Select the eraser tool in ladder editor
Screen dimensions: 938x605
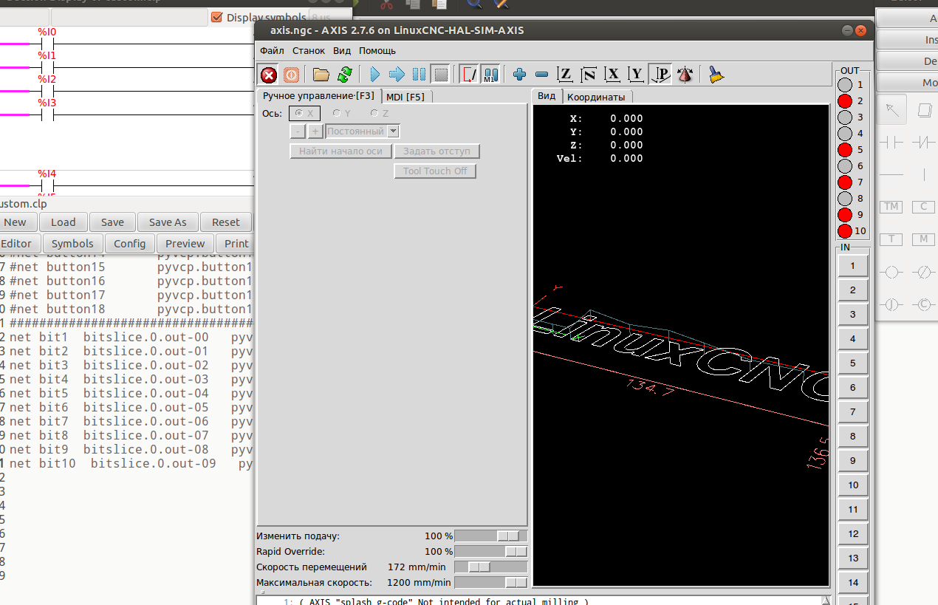(x=924, y=110)
